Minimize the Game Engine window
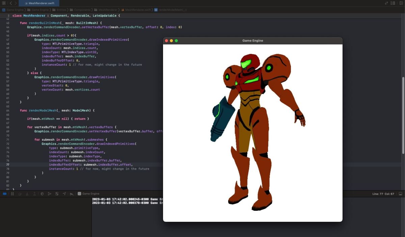Viewport: 405px width, 237px height. (x=171, y=41)
